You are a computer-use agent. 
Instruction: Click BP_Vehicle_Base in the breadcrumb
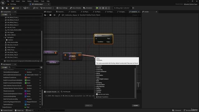[x=69, y=15]
